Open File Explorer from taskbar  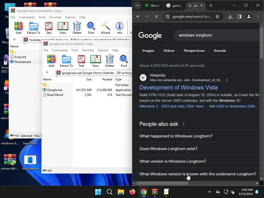[x=121, y=192]
